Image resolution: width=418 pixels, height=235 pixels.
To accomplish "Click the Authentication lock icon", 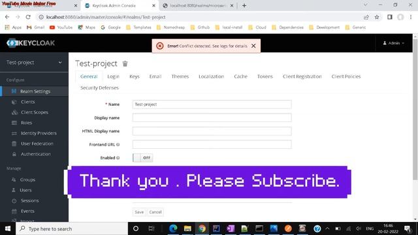I will (x=14, y=154).
